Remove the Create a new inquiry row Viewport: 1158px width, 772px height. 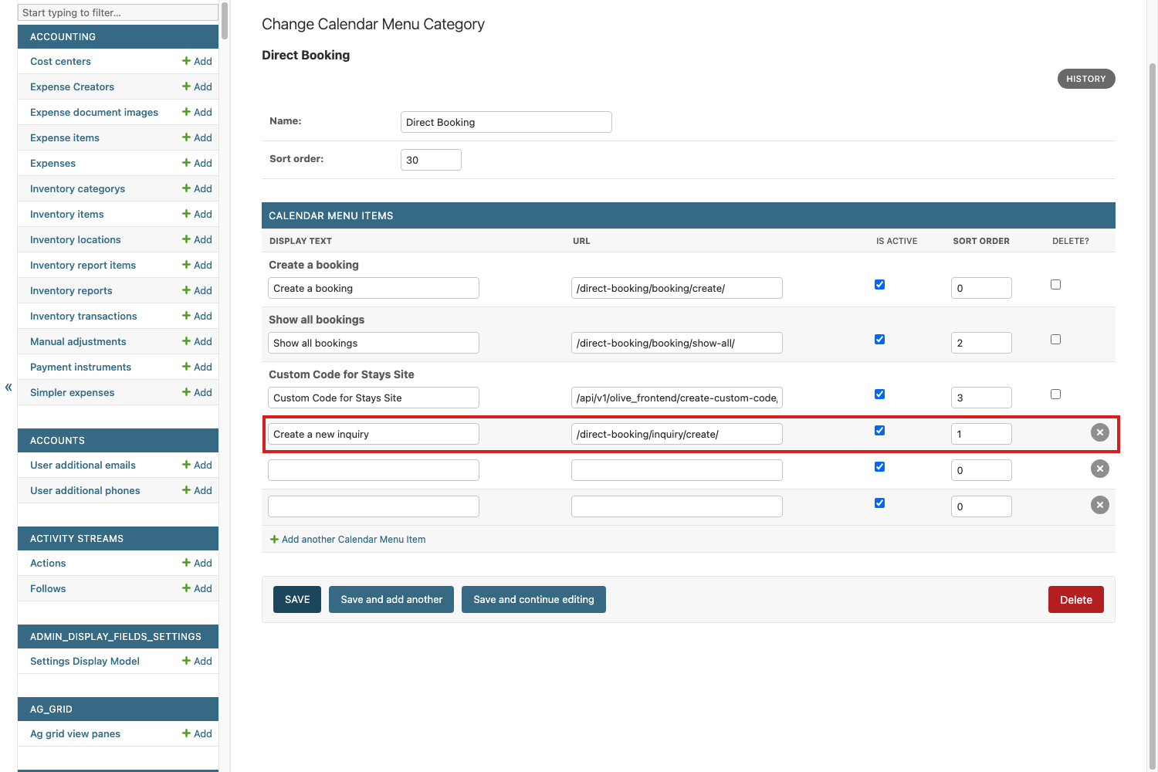tap(1100, 432)
